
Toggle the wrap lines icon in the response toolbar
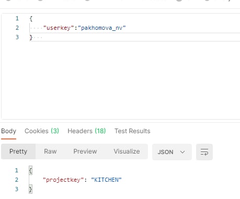point(204,152)
